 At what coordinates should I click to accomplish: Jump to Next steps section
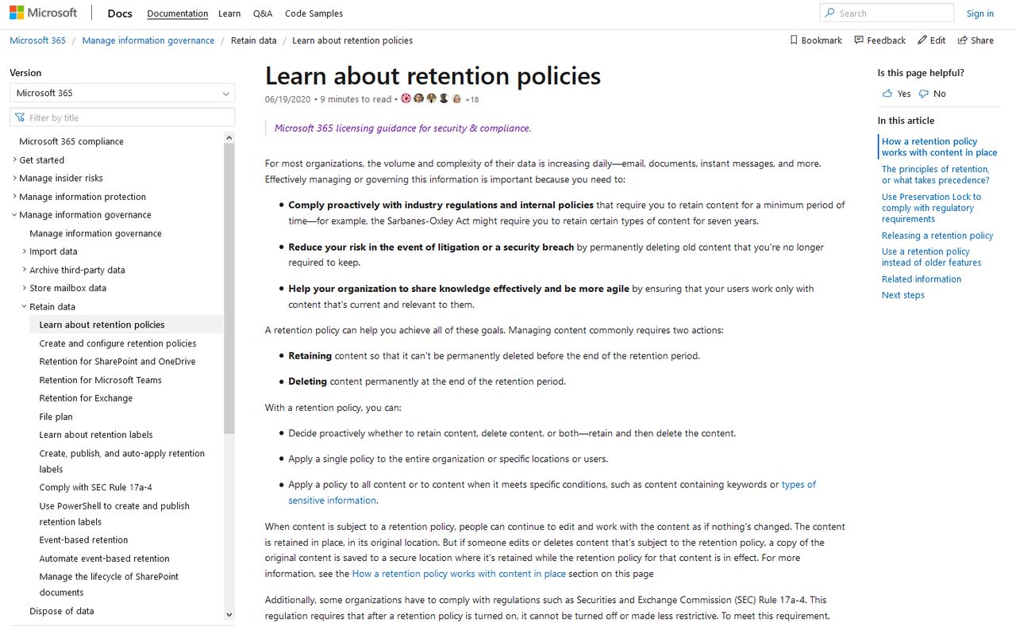click(x=903, y=295)
